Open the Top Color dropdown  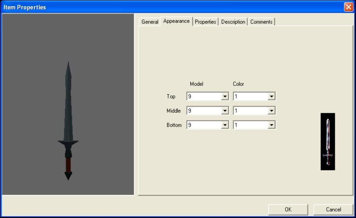[x=272, y=97]
